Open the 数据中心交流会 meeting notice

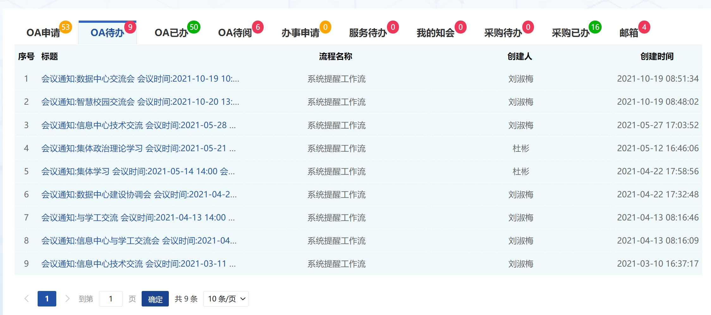pos(140,79)
